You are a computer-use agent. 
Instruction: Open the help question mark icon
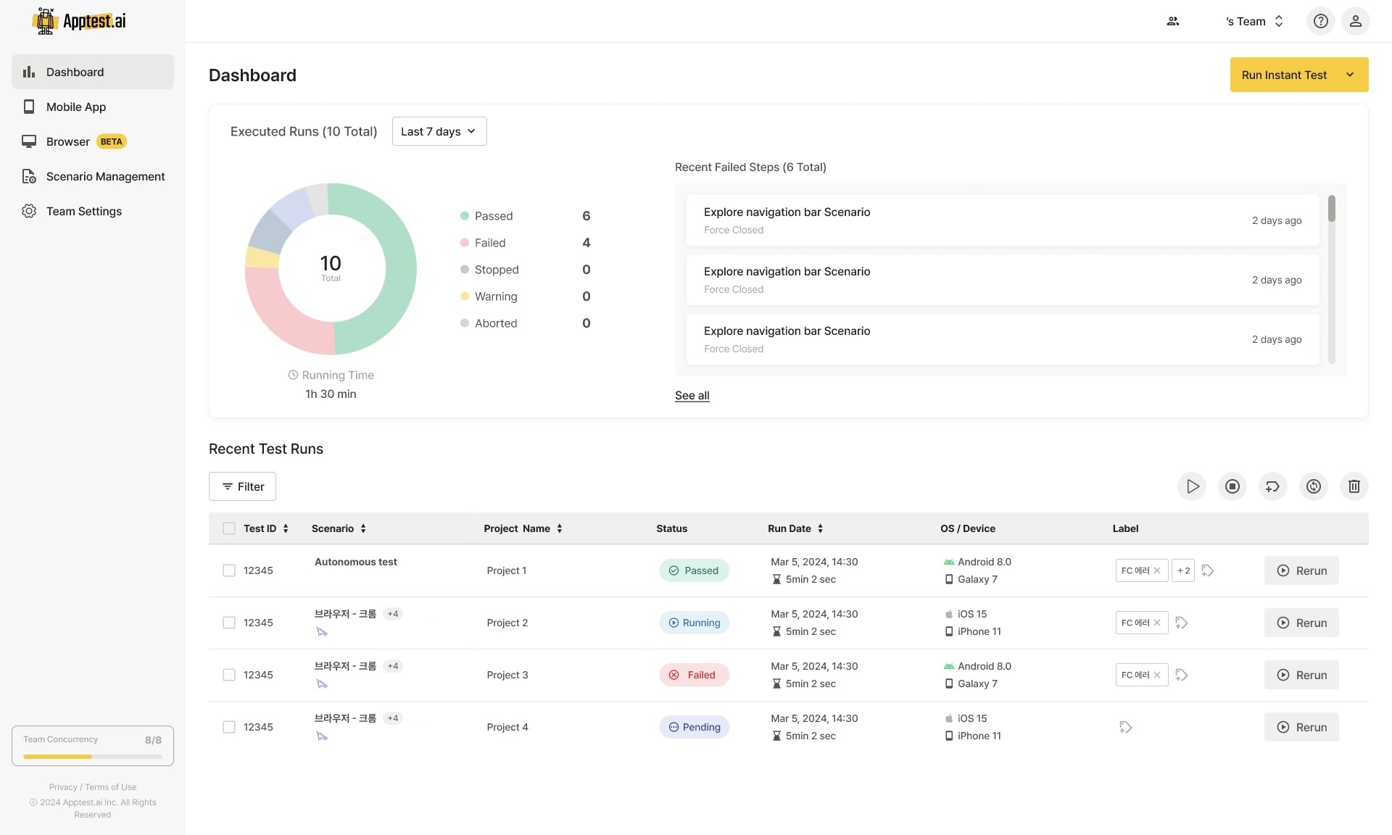click(x=1320, y=21)
